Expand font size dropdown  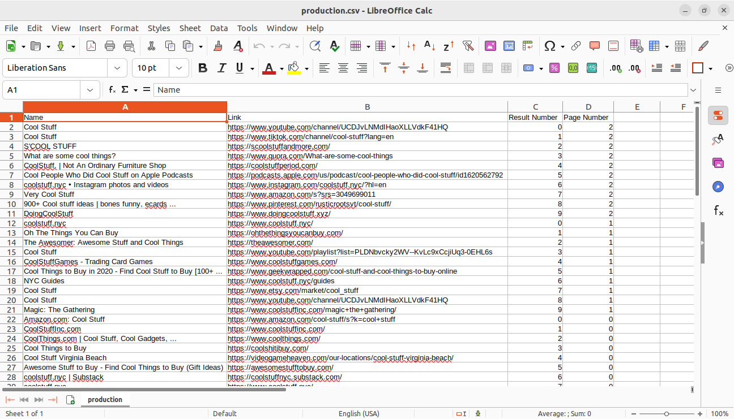point(179,68)
